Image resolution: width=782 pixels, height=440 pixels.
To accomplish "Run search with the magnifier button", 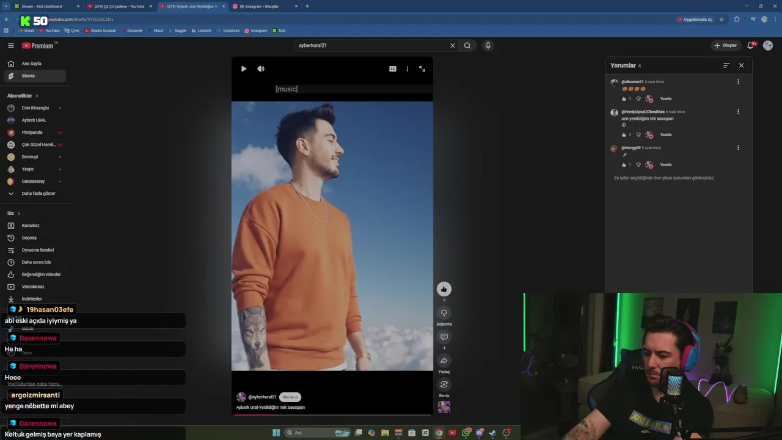I will [x=467, y=45].
